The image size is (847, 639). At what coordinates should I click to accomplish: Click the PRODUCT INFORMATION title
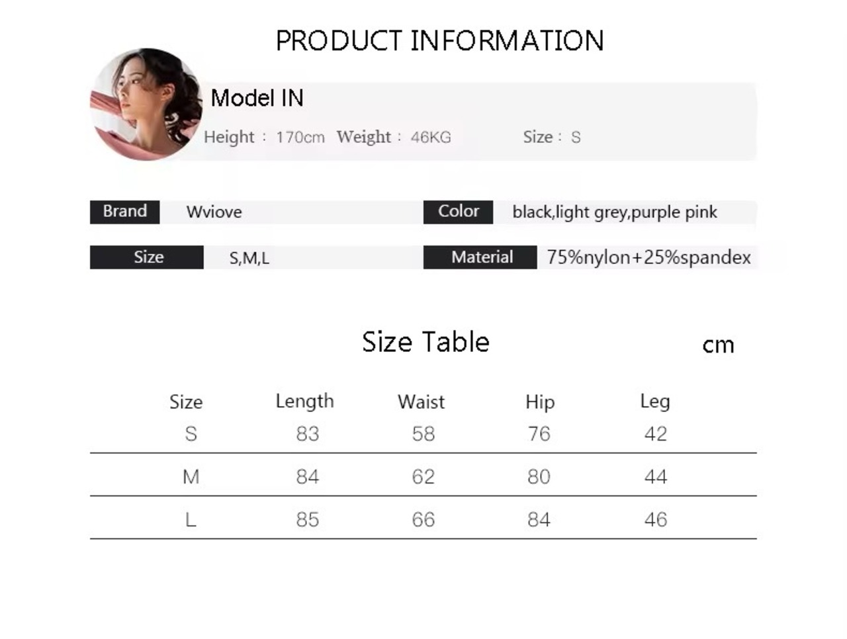(x=439, y=41)
